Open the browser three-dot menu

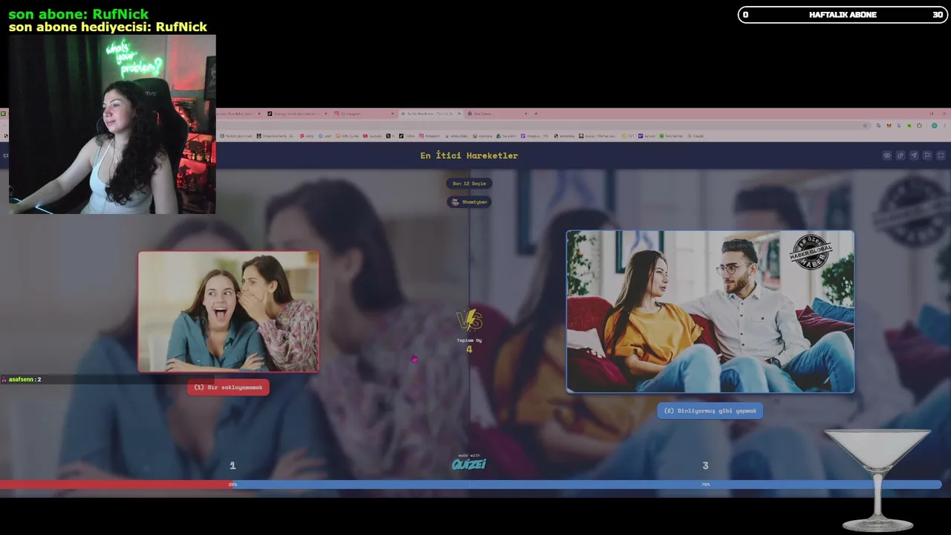point(944,126)
